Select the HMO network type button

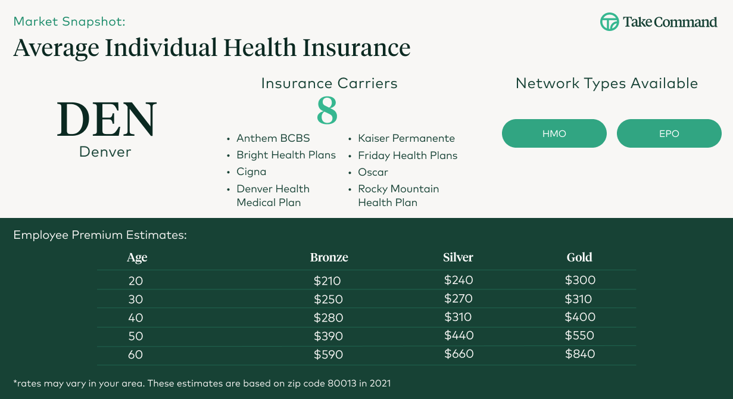click(554, 133)
